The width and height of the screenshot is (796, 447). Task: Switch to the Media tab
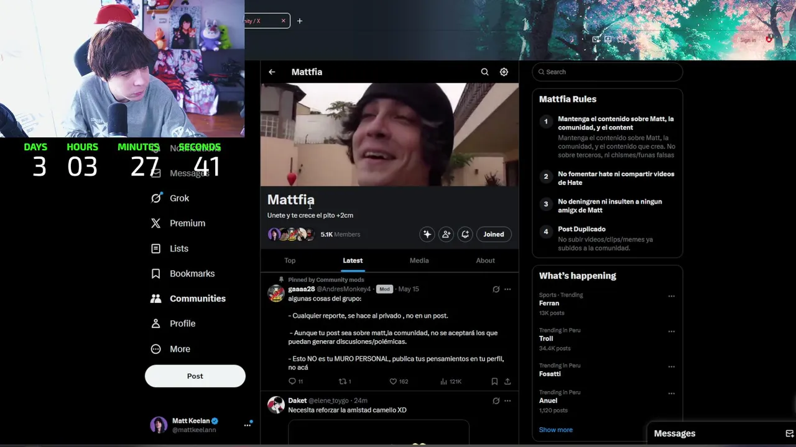click(x=419, y=261)
